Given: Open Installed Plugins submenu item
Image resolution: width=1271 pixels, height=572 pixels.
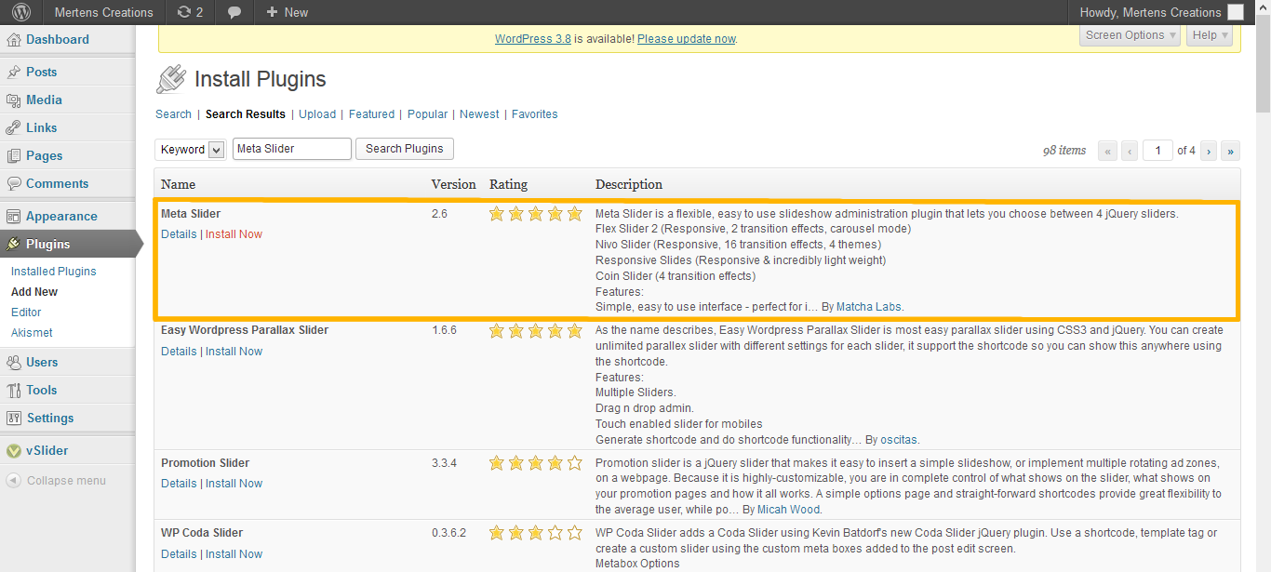Looking at the screenshot, I should 54,272.
